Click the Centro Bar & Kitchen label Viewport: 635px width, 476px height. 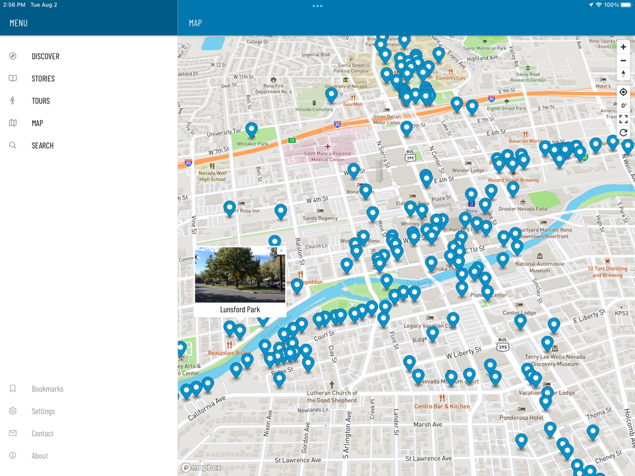(442, 406)
